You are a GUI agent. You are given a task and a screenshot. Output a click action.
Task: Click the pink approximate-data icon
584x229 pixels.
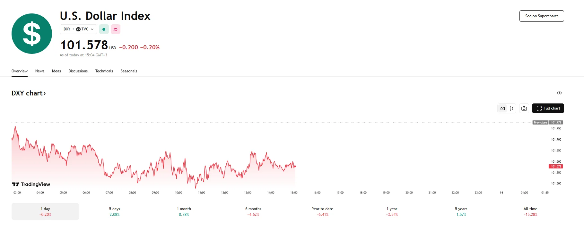pos(115,29)
